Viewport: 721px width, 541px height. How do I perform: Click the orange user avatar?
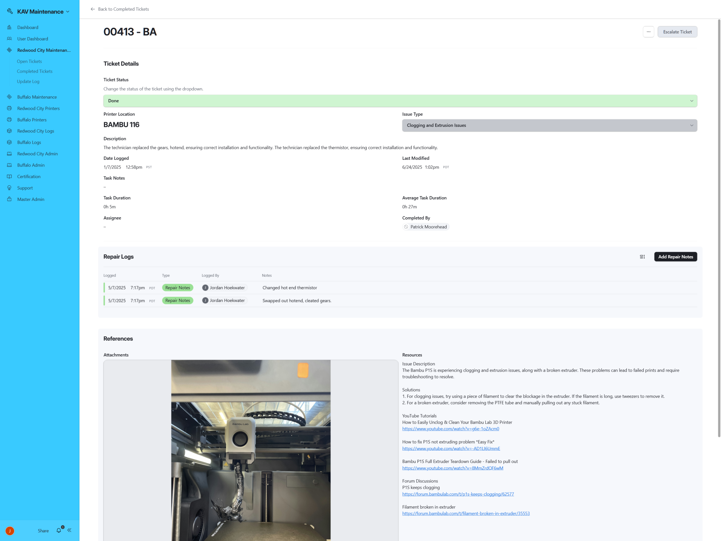[x=10, y=531]
